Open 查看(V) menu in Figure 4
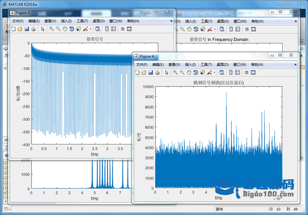This screenshot has width=308, height=215. coord(174,64)
